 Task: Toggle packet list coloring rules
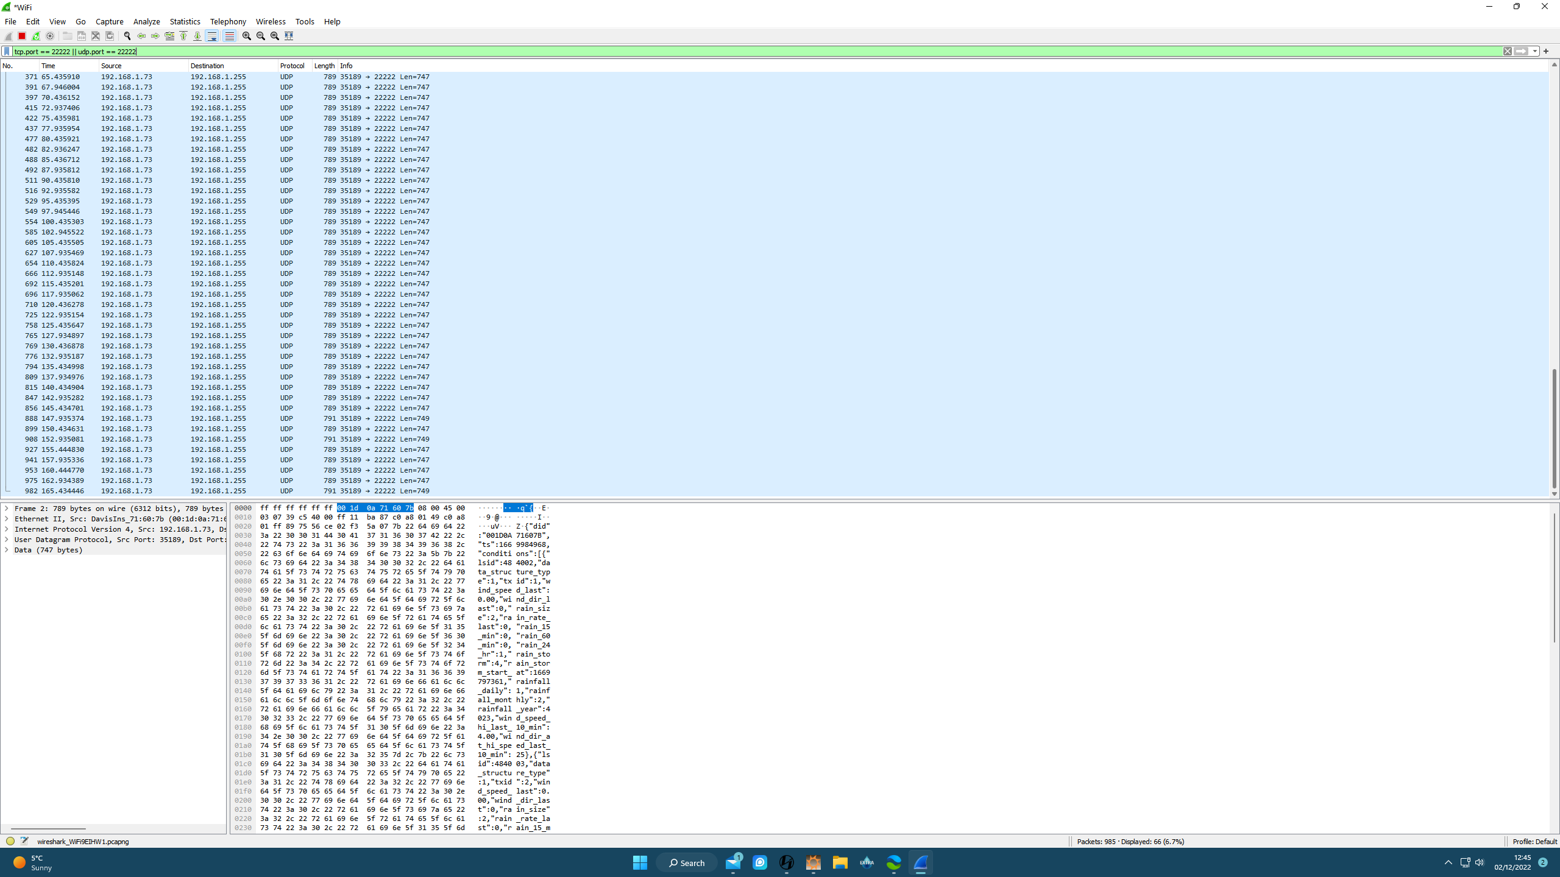(x=229, y=36)
